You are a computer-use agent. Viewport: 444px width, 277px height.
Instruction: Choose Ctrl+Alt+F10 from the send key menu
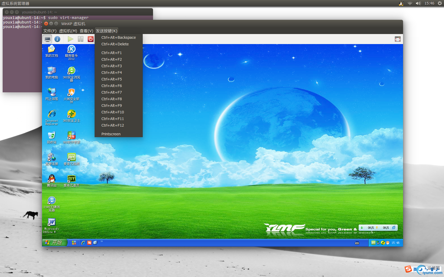119,112
